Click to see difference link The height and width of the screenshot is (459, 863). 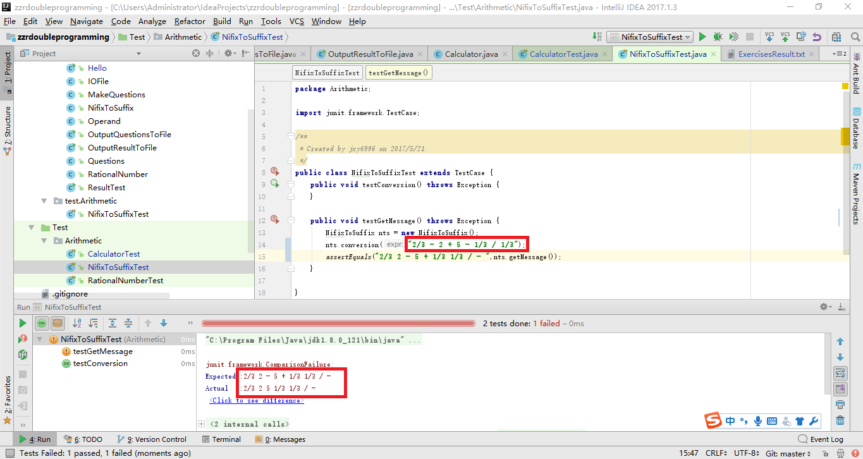click(x=257, y=400)
